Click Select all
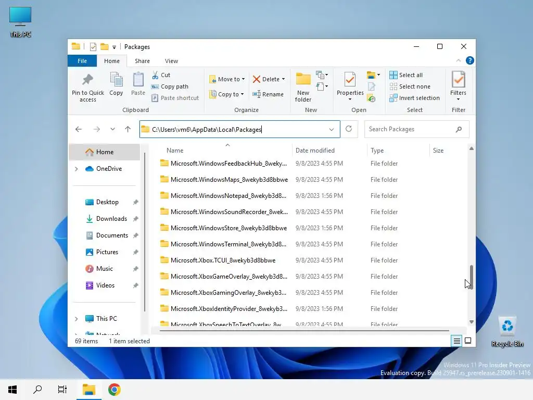The image size is (533, 400). click(x=406, y=75)
